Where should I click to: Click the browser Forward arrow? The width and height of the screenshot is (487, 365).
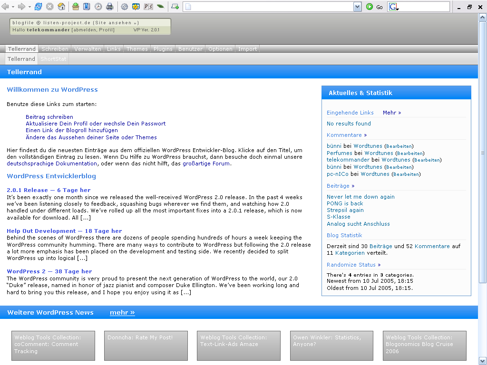coord(21,7)
